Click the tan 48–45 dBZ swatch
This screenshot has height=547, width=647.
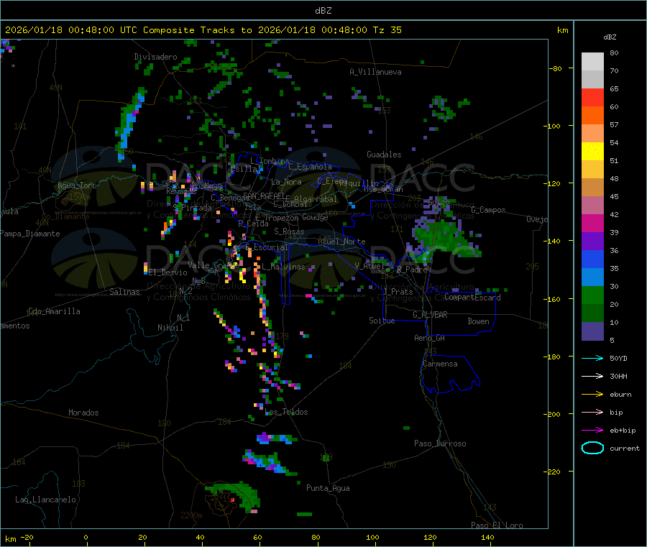[592, 188]
